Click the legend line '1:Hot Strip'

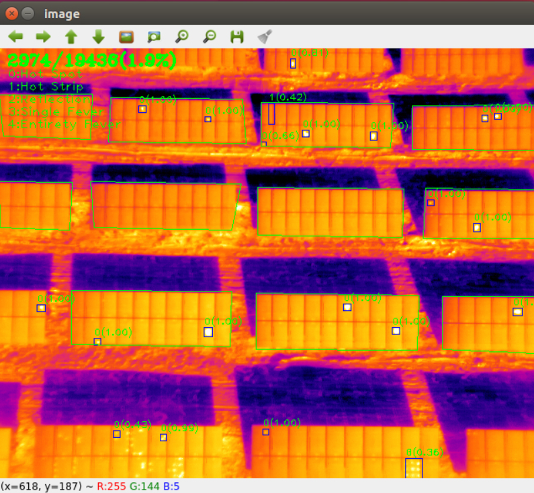pyautogui.click(x=46, y=87)
